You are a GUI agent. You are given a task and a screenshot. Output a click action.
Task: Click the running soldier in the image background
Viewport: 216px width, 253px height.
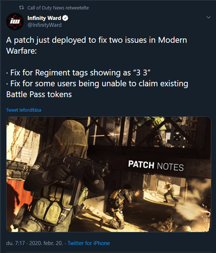(170, 192)
